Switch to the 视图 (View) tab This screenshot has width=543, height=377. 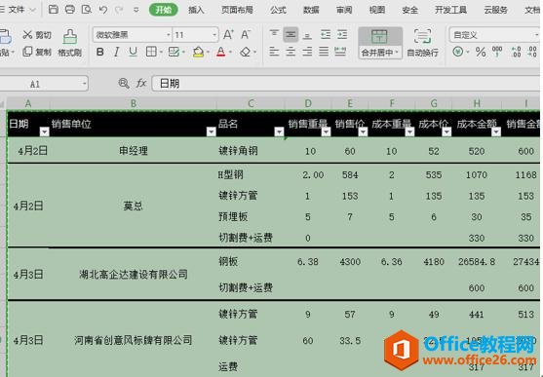click(x=376, y=10)
